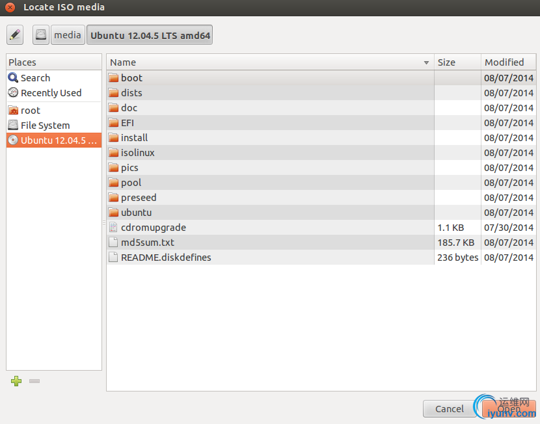The height and width of the screenshot is (424, 540).
Task: Select the Ubuntu 12.04.5 volume entry in Places
Action: point(54,140)
